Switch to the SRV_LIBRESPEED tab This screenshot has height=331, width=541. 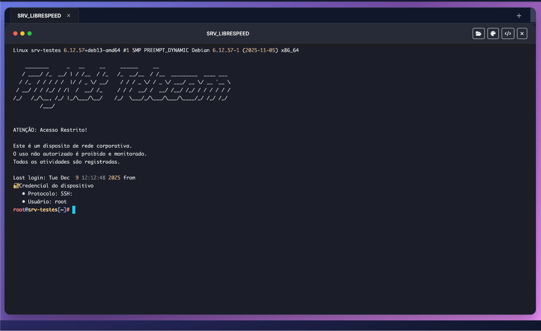pos(39,15)
